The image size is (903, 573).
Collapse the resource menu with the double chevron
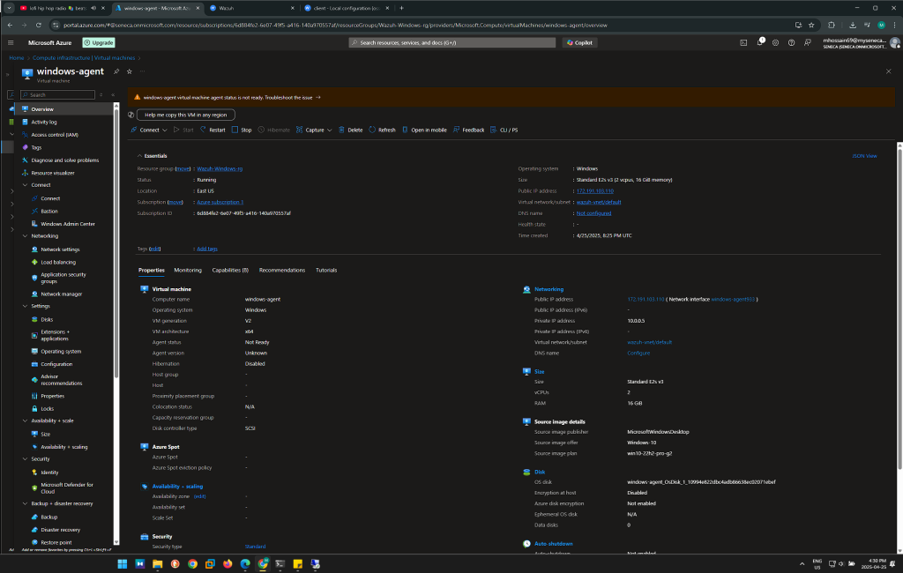pos(113,94)
